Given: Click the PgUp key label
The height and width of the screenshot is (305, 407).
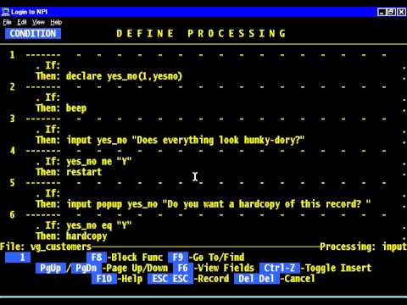Looking at the screenshot, I should pos(50,268).
